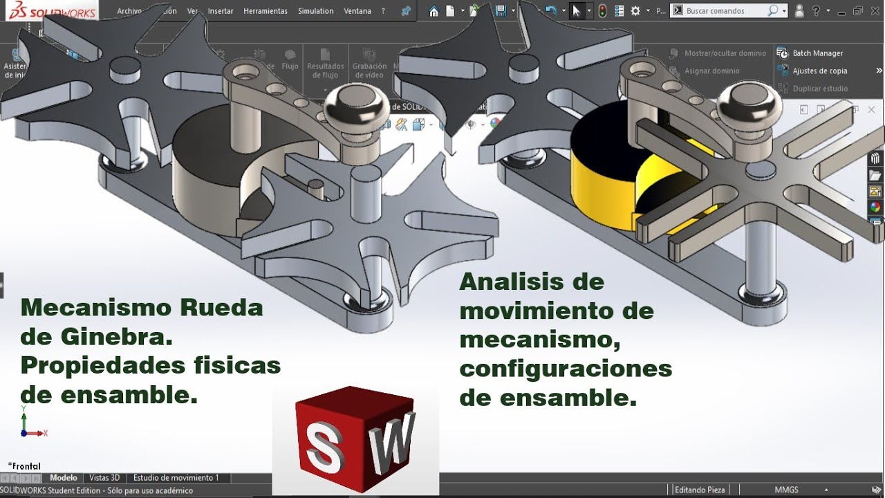Click the Save disk icon
This screenshot has height=498, width=885.
(x=500, y=11)
